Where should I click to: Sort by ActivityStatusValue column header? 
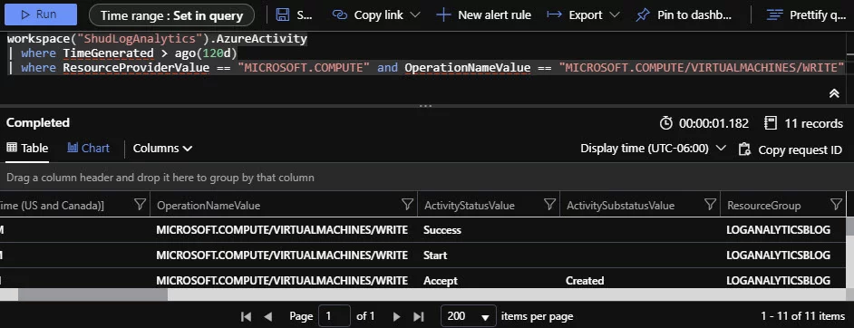[469, 206]
